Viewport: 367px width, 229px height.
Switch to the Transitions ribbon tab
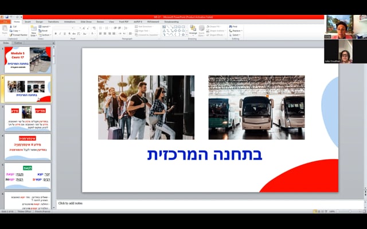(53, 22)
